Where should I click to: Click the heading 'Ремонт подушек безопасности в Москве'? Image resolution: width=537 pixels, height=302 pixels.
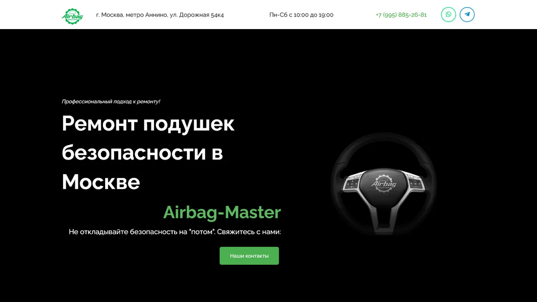148,153
